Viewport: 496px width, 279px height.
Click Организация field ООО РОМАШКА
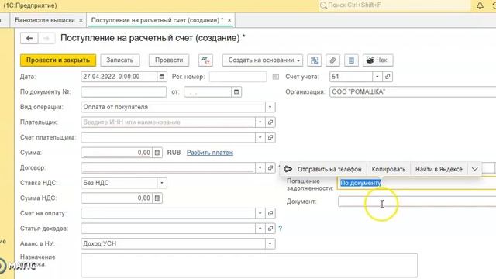tap(413, 91)
